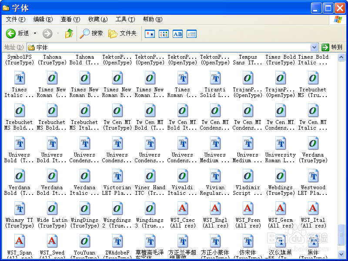Open the 收藏(A) menu
This screenshot has height=261, width=348.
[x=98, y=20]
